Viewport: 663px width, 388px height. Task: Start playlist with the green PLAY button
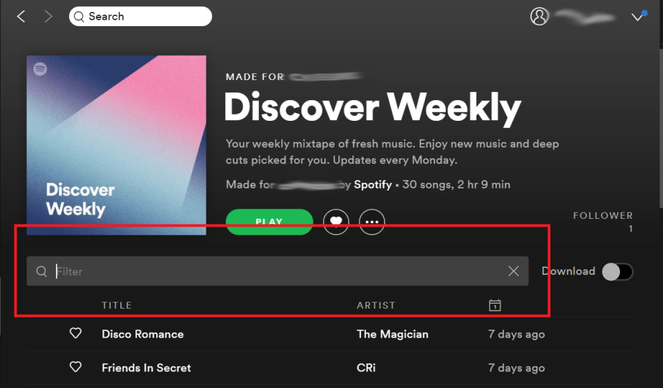pos(269,222)
